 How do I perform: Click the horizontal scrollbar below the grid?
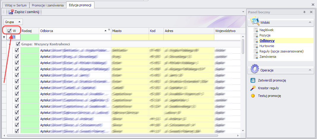click(x=119, y=135)
